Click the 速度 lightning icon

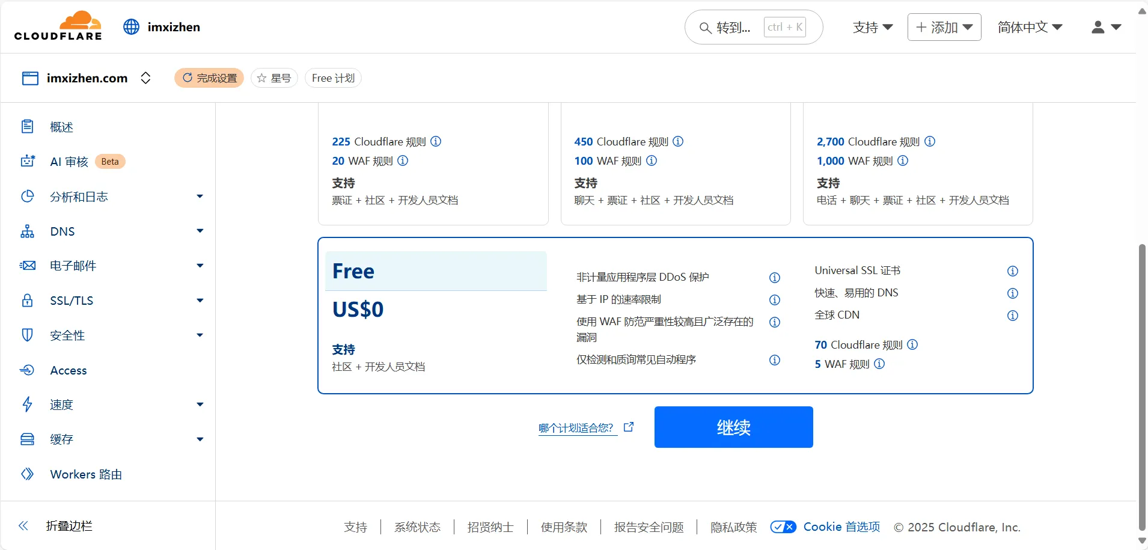tap(28, 405)
